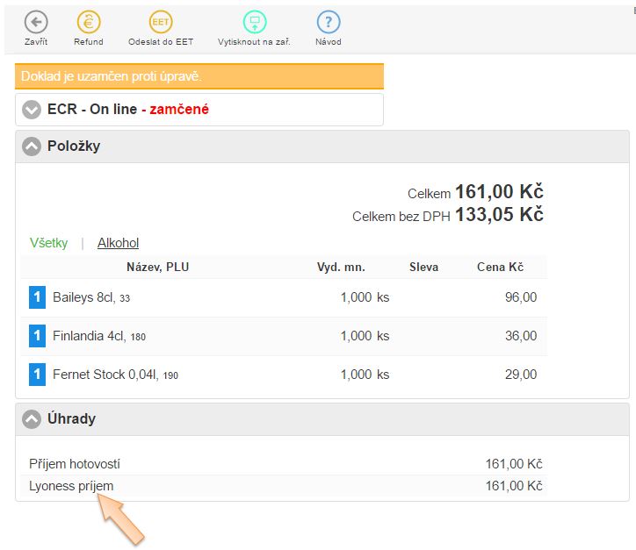636x550 pixels.
Task: Open the Návod help icon
Action: tap(329, 23)
